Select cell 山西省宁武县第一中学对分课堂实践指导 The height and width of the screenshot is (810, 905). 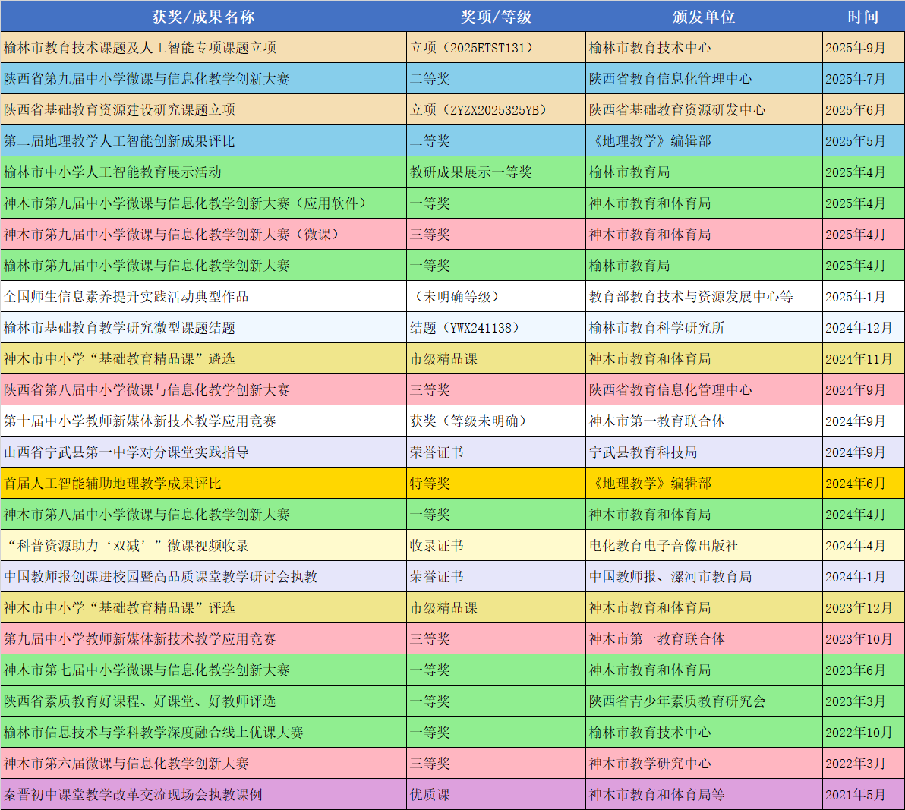[203, 452]
